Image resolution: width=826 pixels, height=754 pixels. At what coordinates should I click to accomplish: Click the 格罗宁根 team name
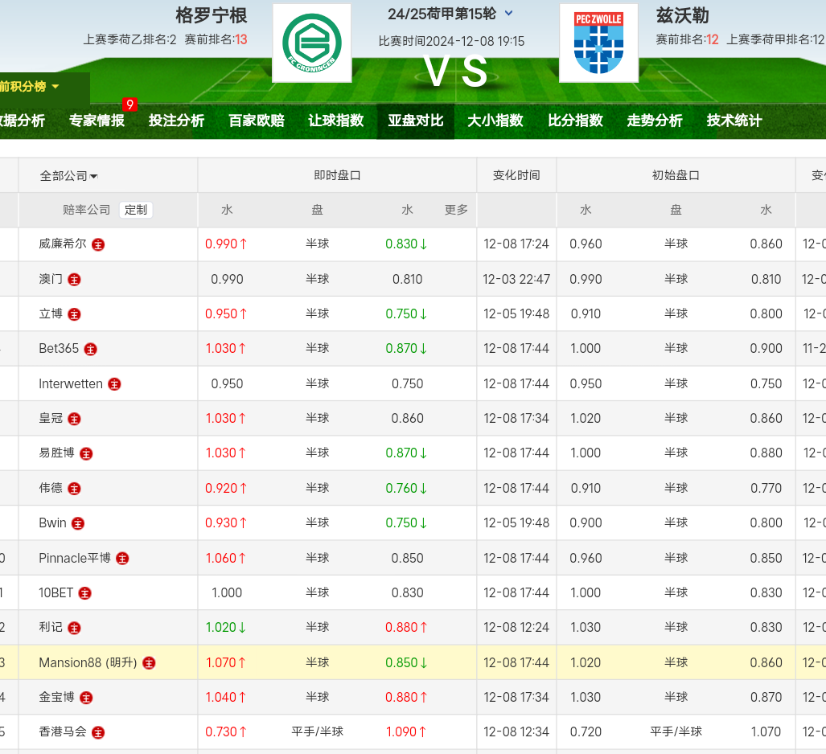(212, 15)
